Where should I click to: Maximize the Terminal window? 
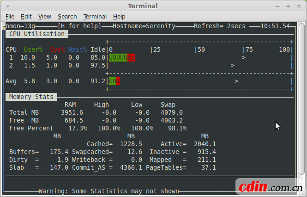click(x=288, y=6)
